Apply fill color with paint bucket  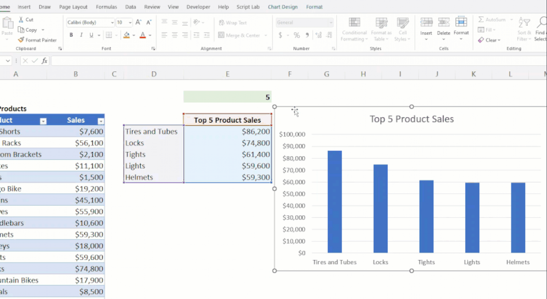point(126,35)
